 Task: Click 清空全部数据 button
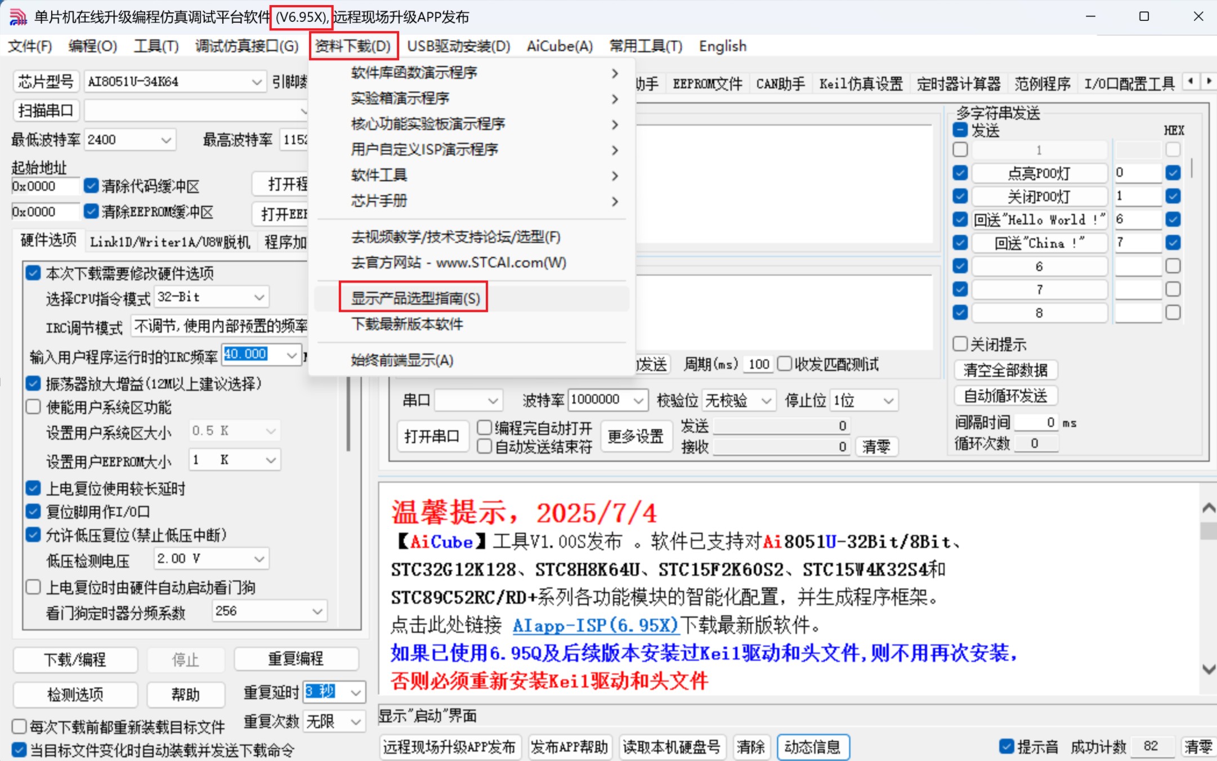coord(1006,370)
